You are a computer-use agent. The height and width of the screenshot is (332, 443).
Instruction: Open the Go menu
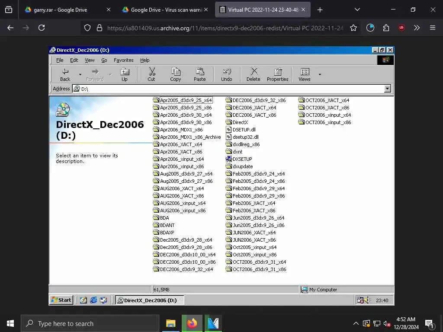[x=104, y=60]
